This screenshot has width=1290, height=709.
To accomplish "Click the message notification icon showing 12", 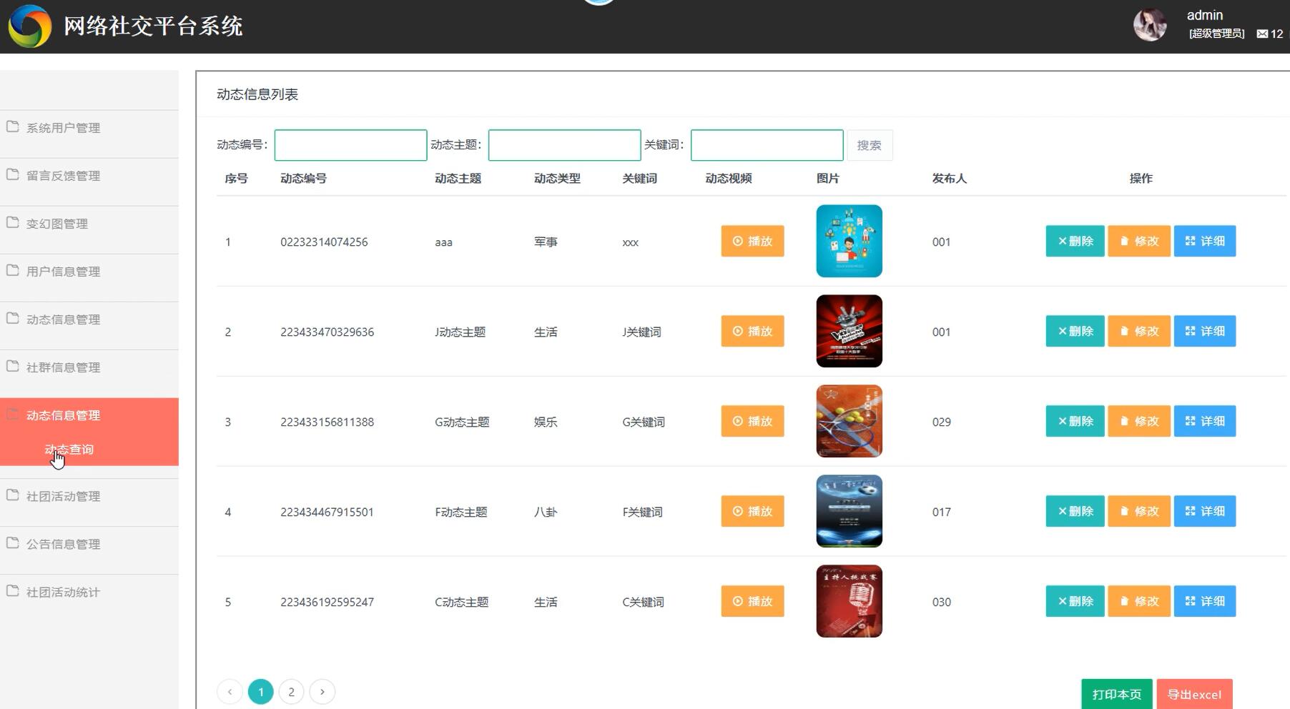I will coord(1261,34).
